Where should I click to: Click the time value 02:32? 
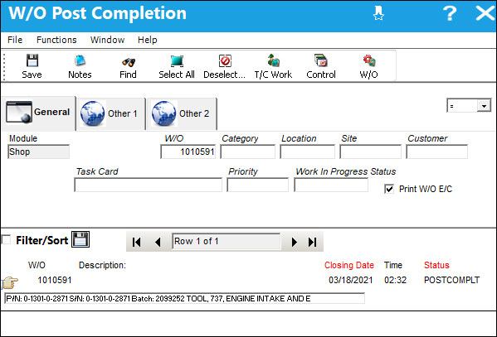pyautogui.click(x=395, y=280)
